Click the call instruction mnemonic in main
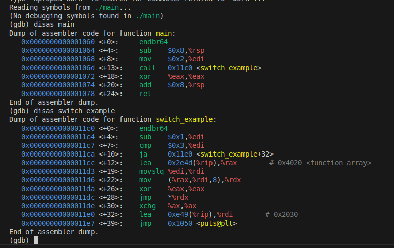 coord(147,68)
